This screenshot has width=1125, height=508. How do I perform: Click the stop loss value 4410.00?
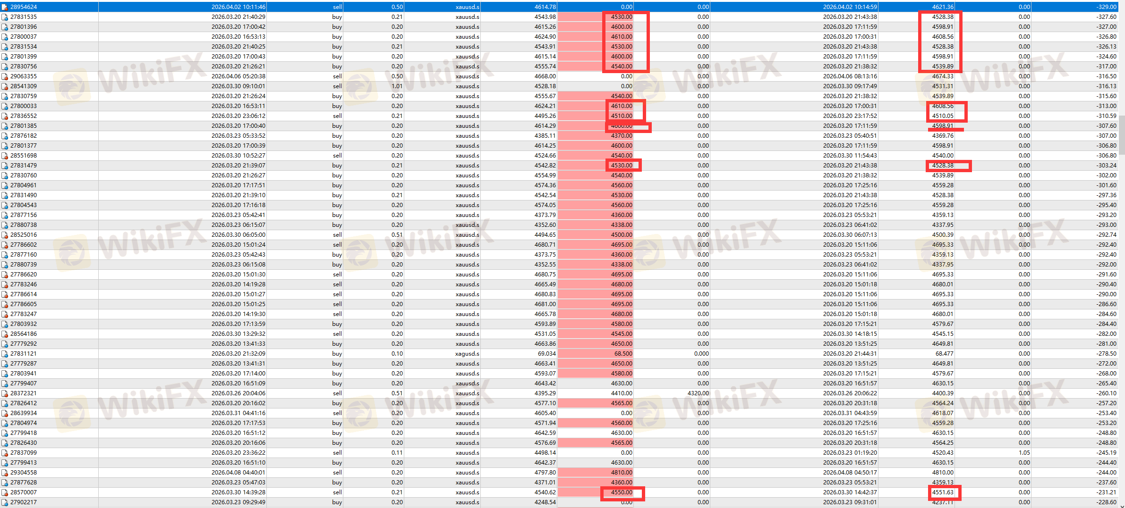(x=622, y=393)
